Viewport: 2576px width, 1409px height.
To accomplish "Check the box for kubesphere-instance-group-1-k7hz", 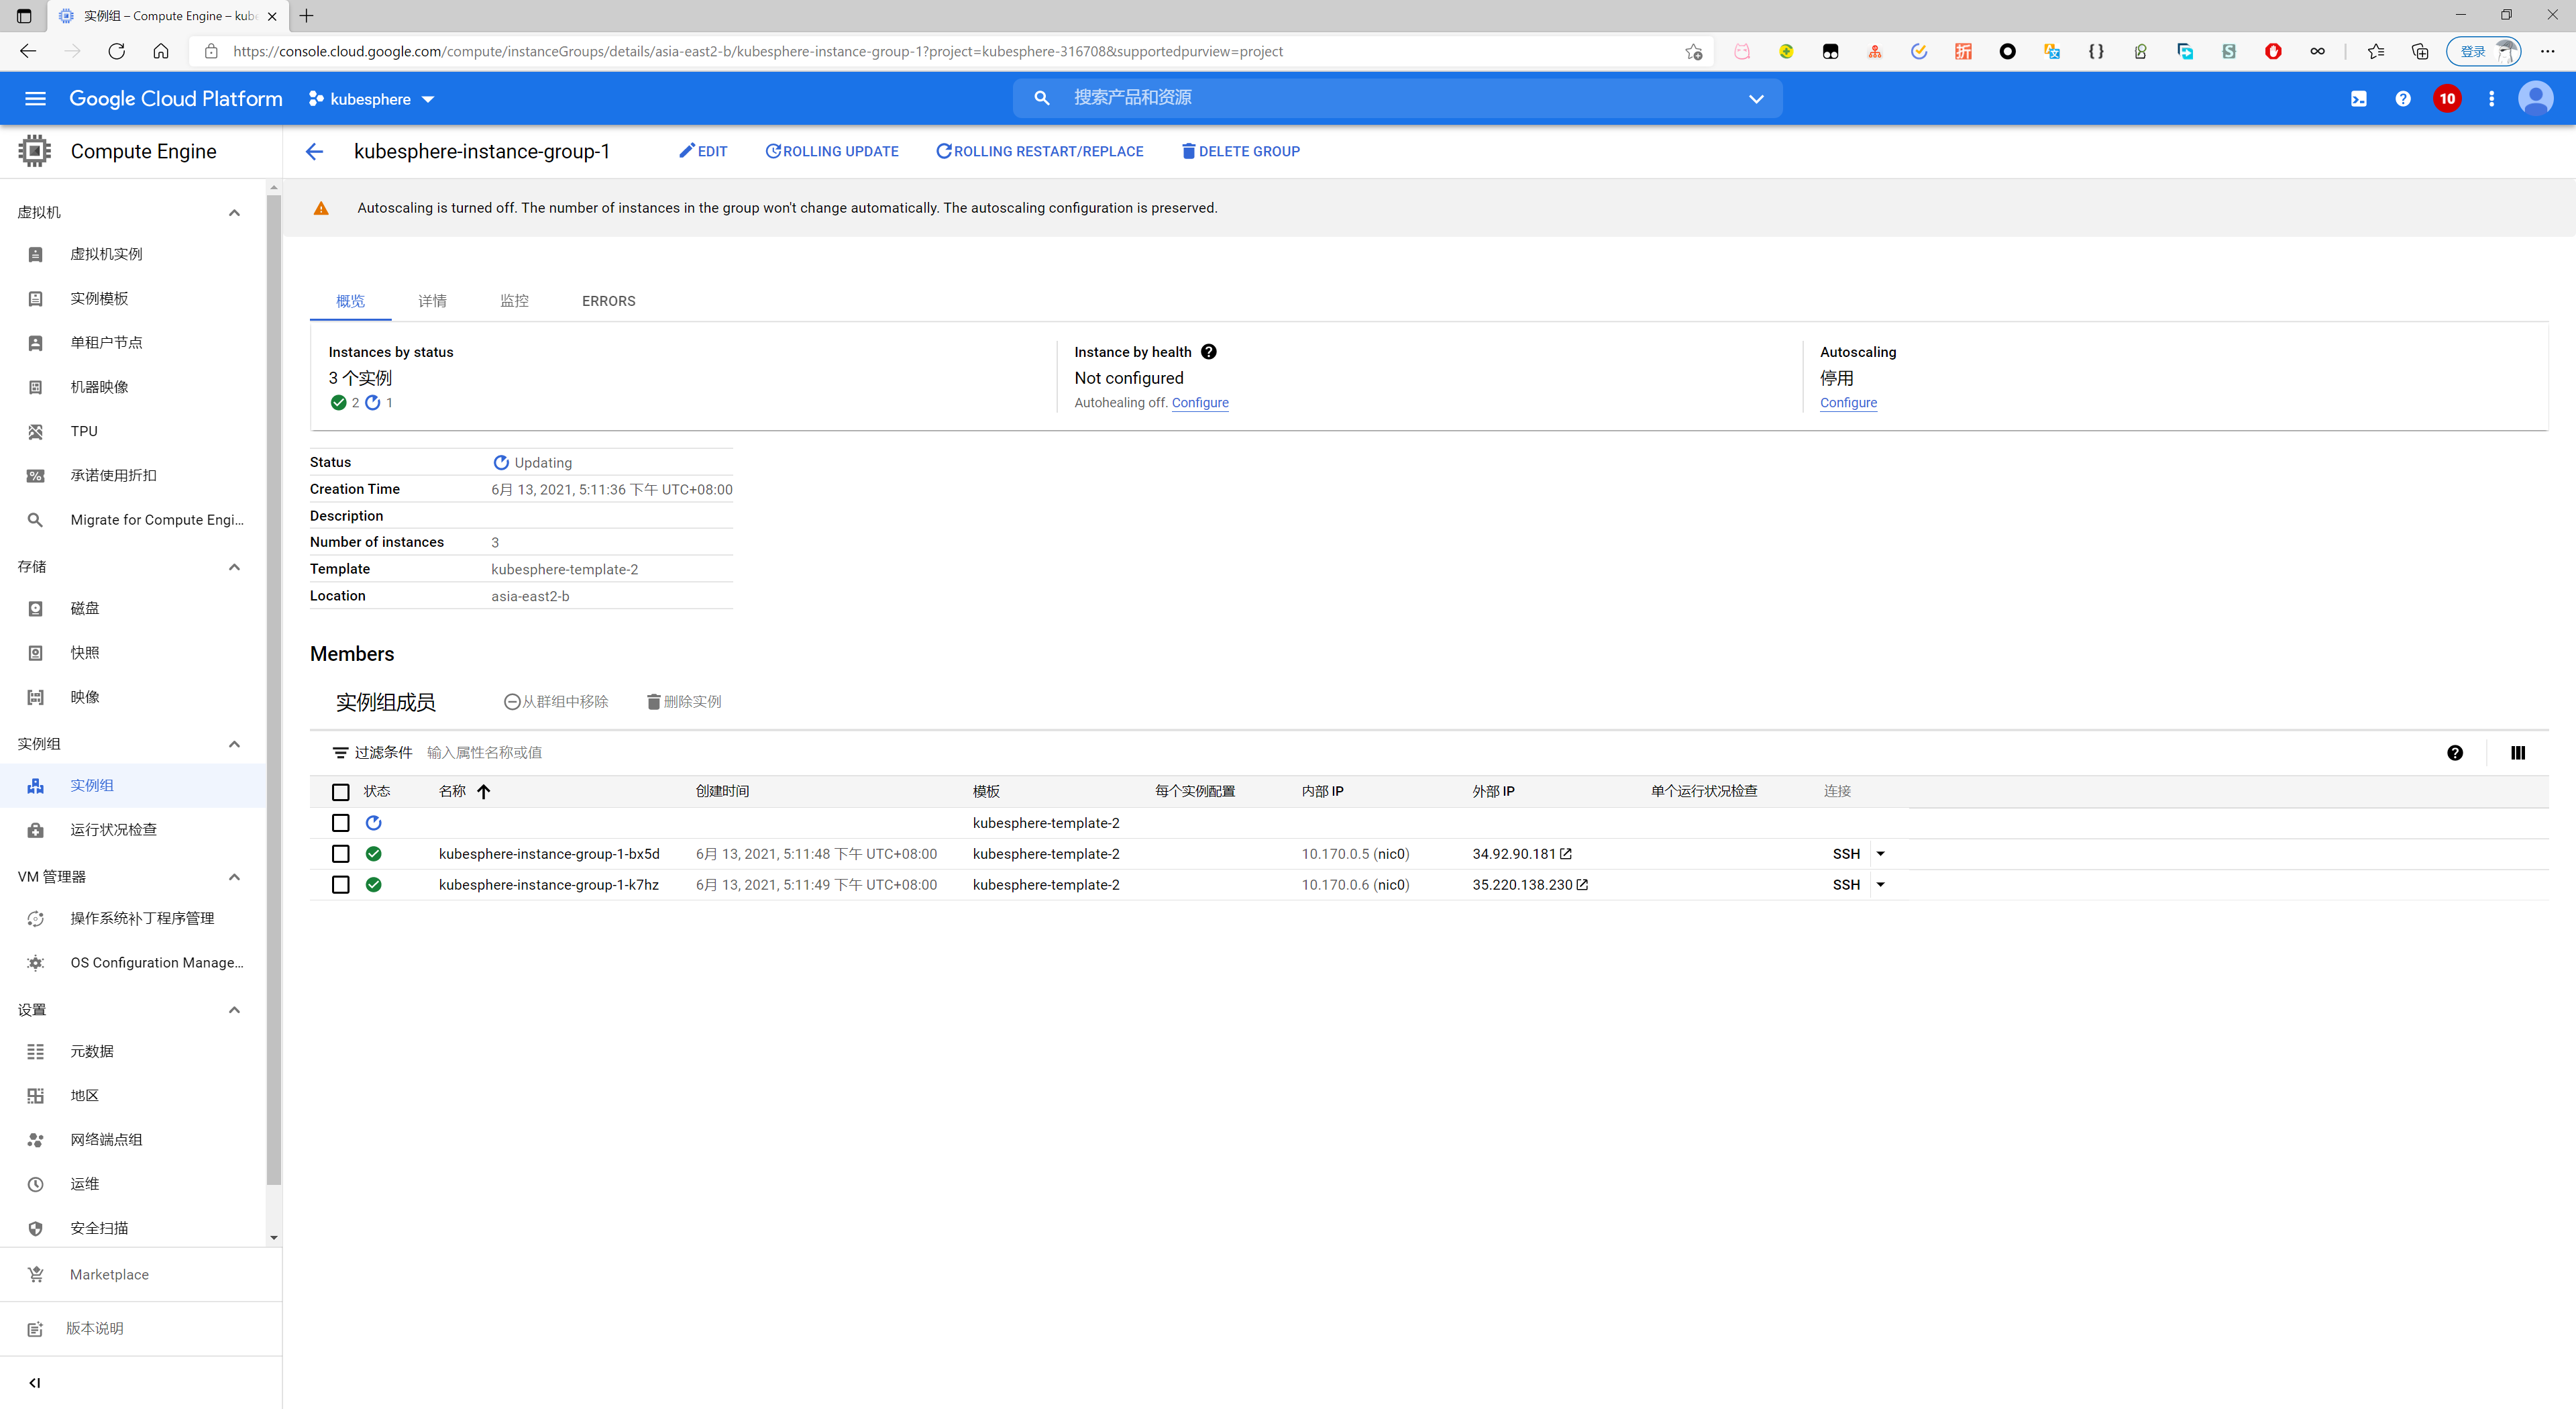I will click(x=340, y=885).
